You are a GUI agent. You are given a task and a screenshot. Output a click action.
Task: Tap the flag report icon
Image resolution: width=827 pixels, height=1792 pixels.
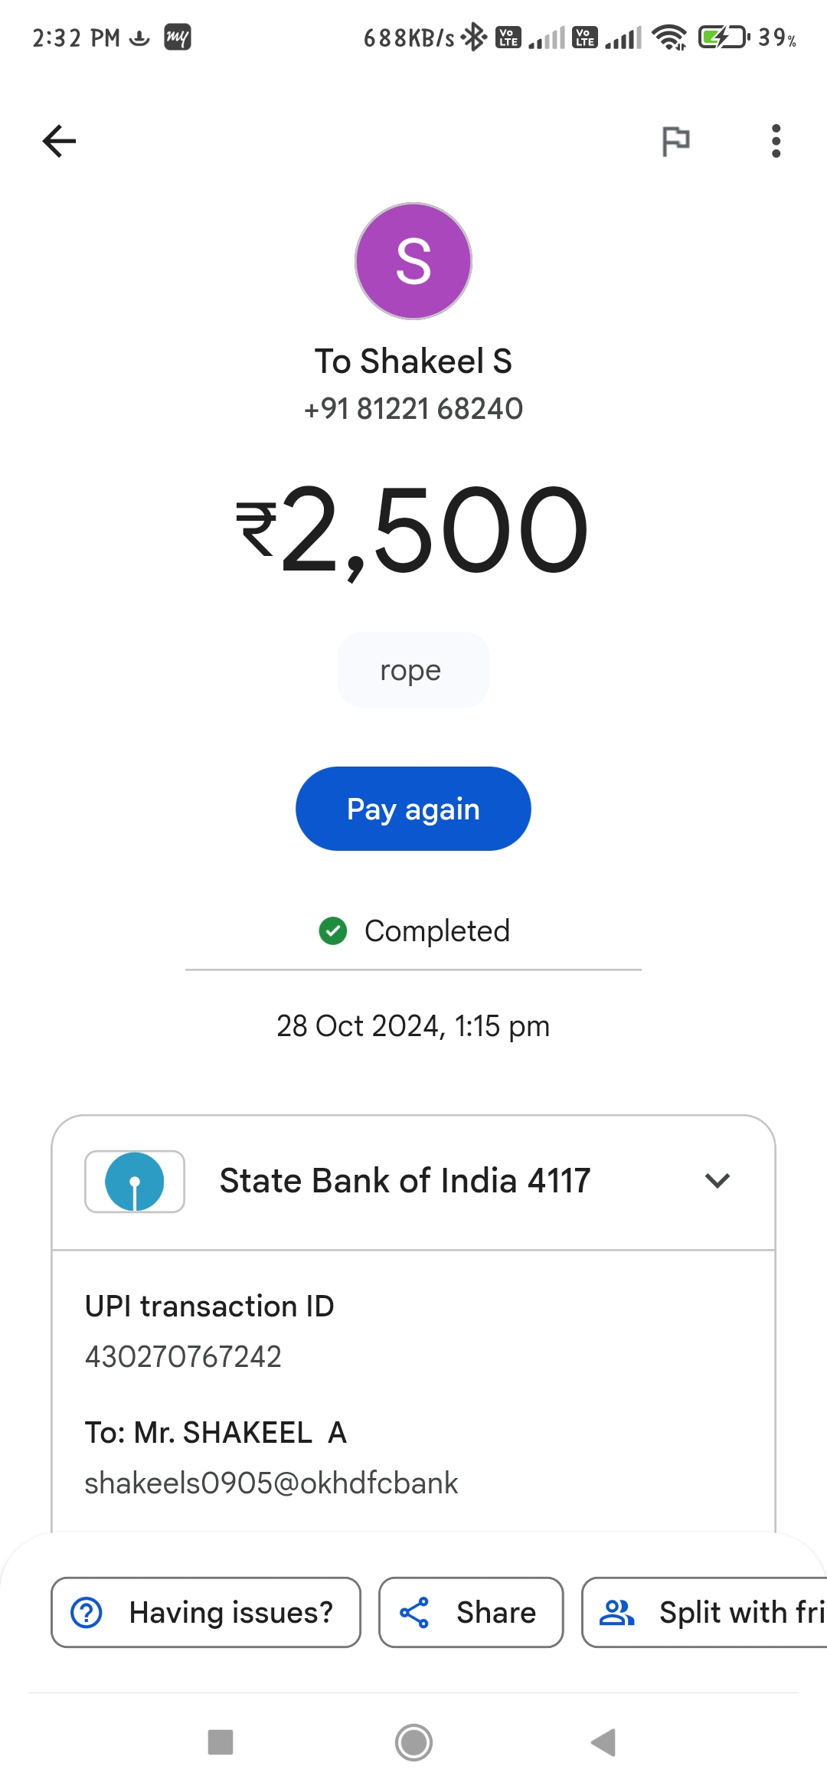click(675, 141)
